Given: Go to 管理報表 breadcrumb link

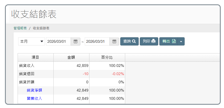Looking at the screenshot, I should (20, 28).
